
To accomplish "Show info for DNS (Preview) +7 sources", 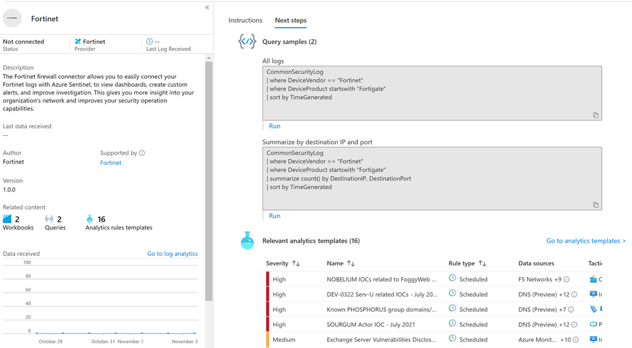I will [x=571, y=309].
